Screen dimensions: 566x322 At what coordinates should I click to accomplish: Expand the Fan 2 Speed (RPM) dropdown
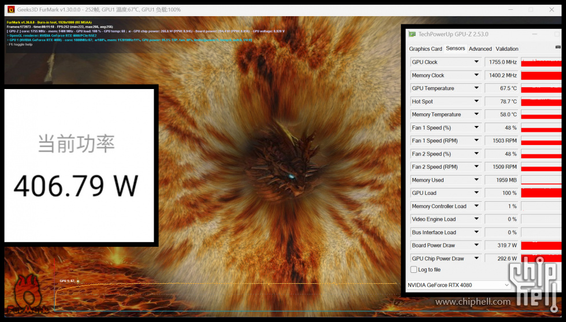point(476,166)
